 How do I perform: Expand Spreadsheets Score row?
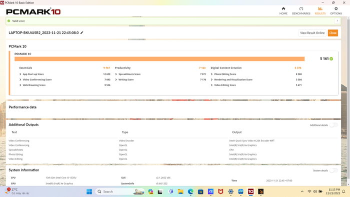116,74
